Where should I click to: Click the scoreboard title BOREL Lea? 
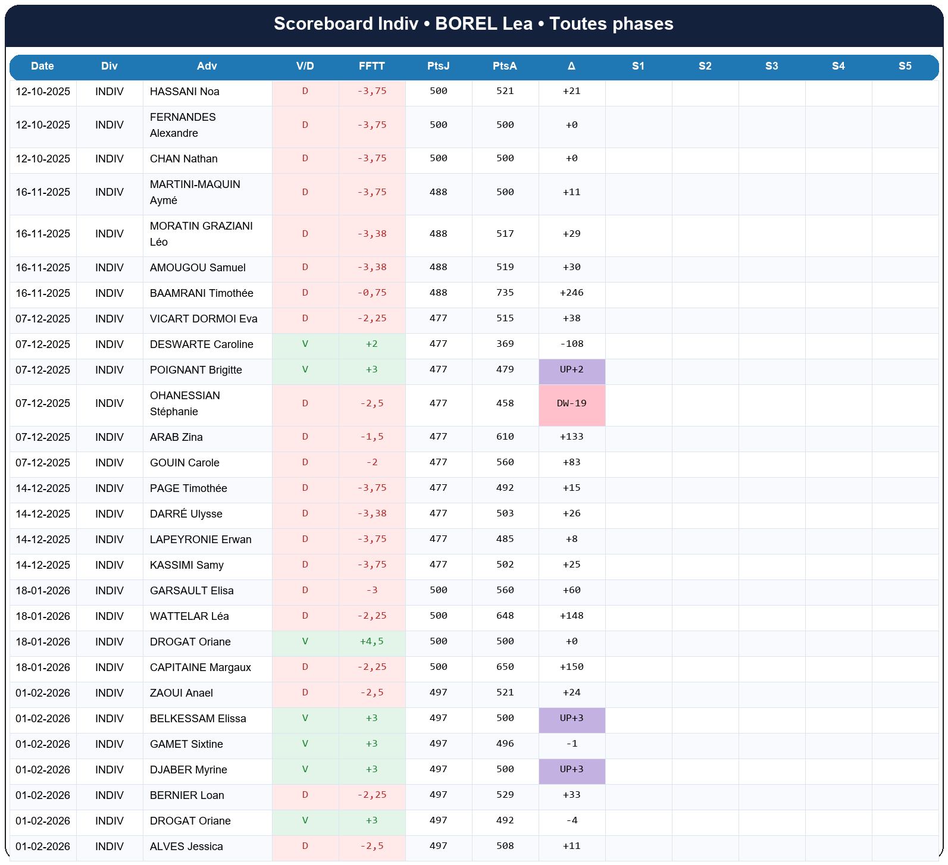click(x=474, y=24)
